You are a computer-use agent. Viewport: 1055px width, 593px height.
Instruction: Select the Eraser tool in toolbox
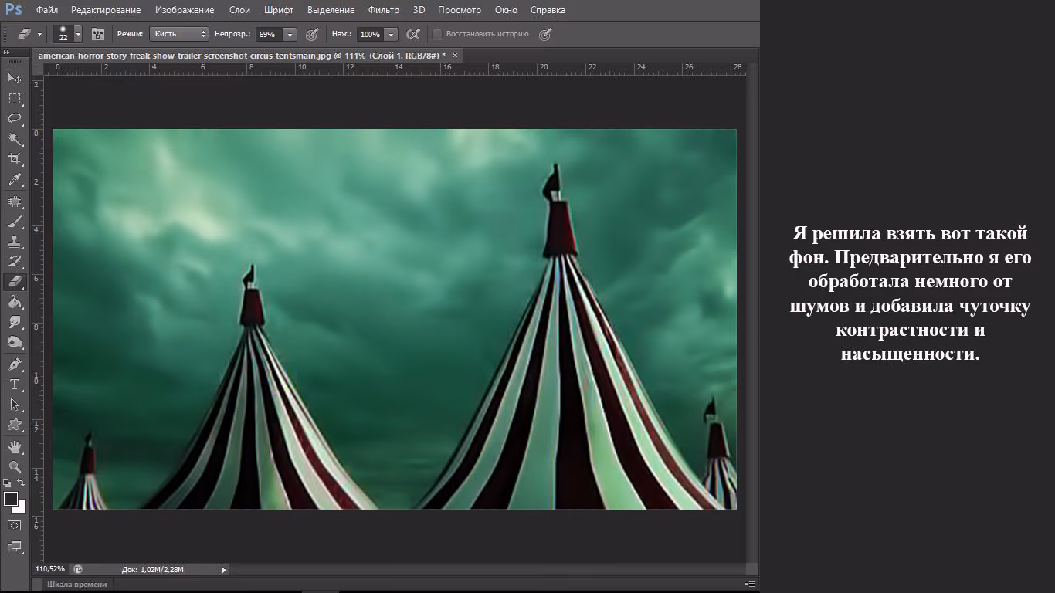coord(15,282)
